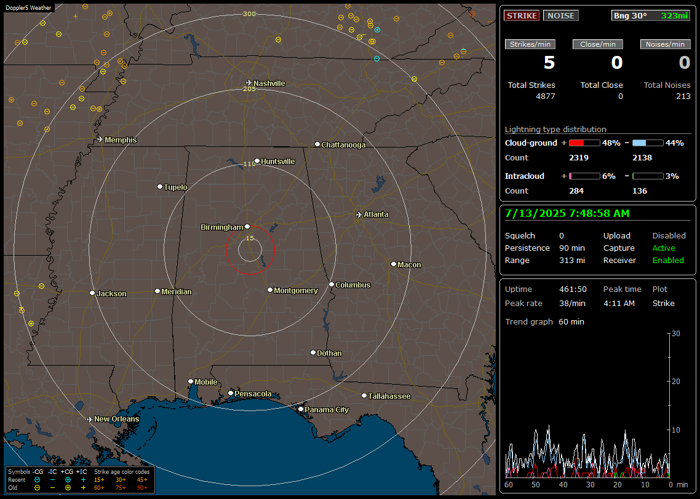The image size is (700, 499).
Task: Click the Persistence value 90 min
Action: tap(572, 248)
